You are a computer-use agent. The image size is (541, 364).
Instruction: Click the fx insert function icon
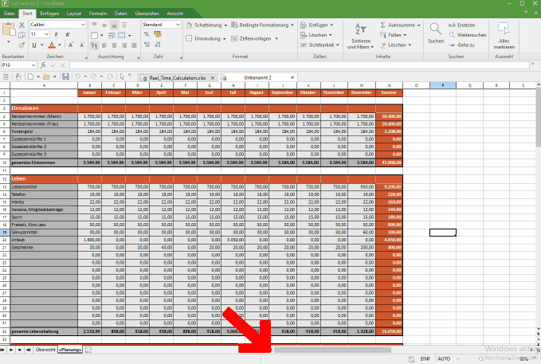[43, 65]
